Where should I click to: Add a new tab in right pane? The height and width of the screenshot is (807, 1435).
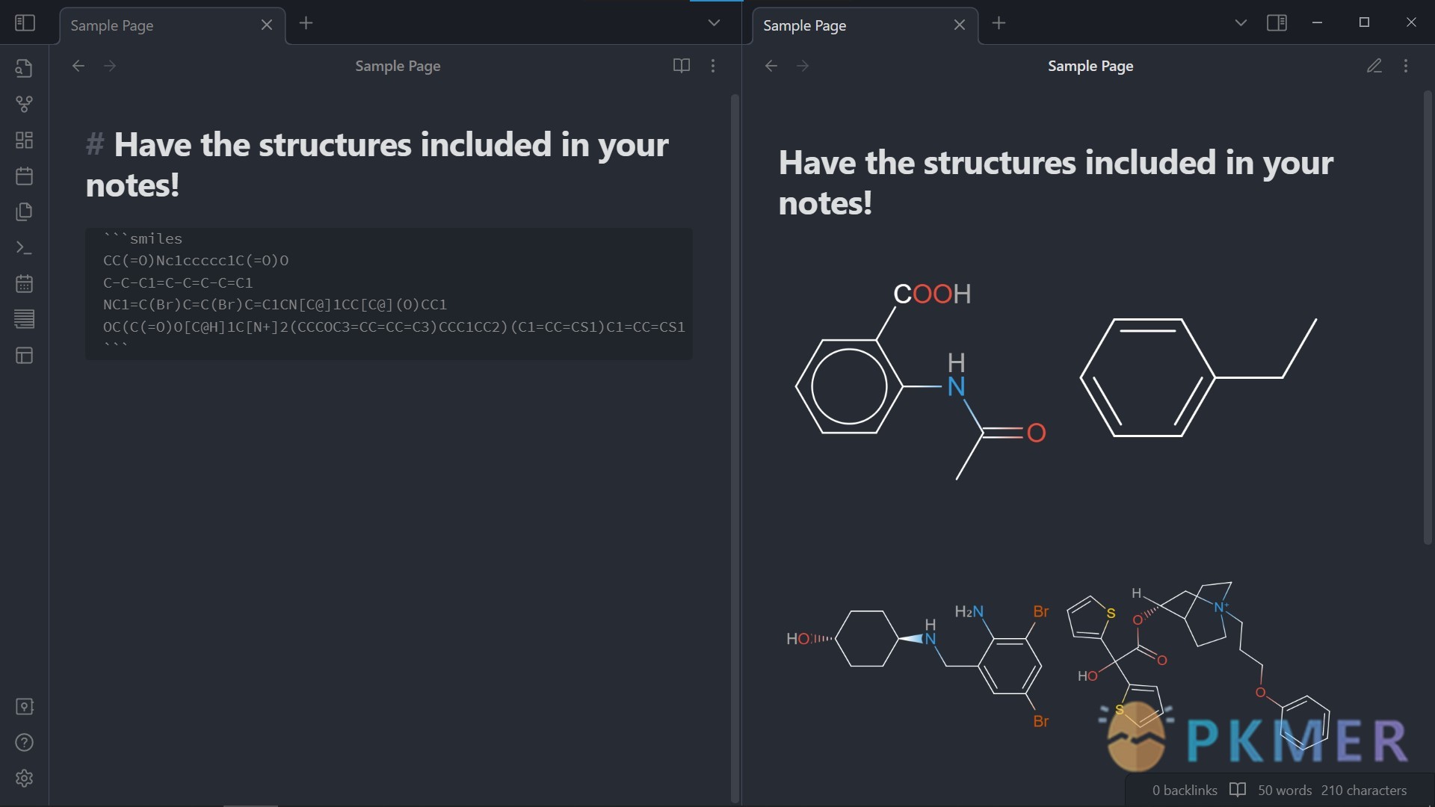(999, 23)
